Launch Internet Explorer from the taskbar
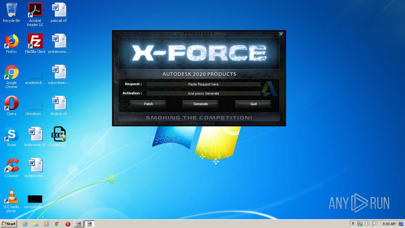Viewport: 405px width, 228px height. (25, 224)
